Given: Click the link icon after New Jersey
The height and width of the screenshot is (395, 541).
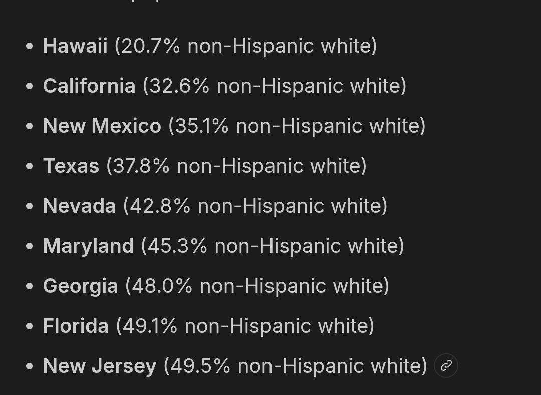Looking at the screenshot, I should [446, 365].
